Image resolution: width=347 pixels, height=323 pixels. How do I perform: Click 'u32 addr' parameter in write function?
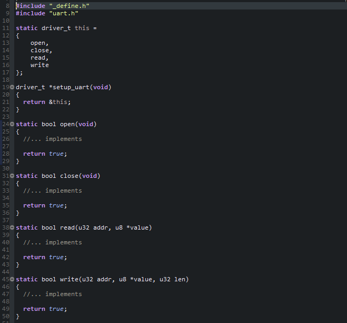tap(96, 279)
